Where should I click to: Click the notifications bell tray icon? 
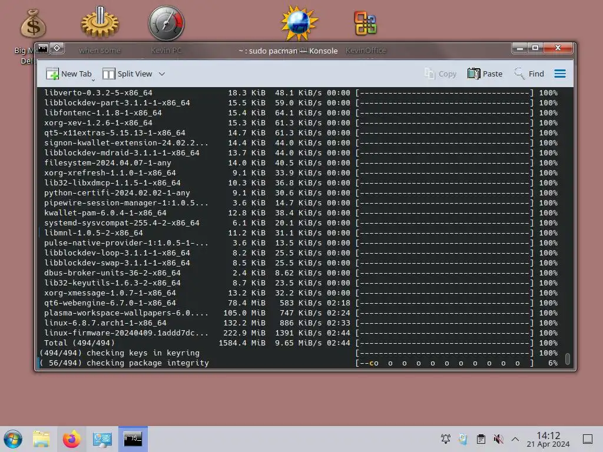tap(446, 439)
